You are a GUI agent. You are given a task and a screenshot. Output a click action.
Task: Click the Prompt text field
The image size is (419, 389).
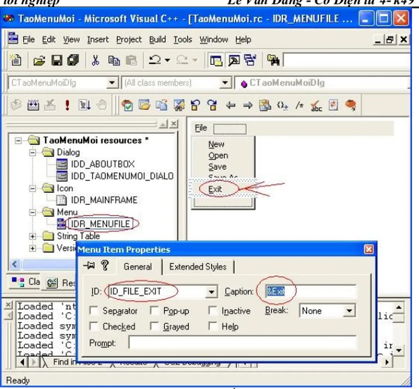click(x=242, y=343)
